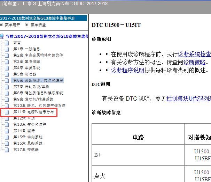Click page icon beside 第17章
The image size is (211, 182).
[7, 150]
